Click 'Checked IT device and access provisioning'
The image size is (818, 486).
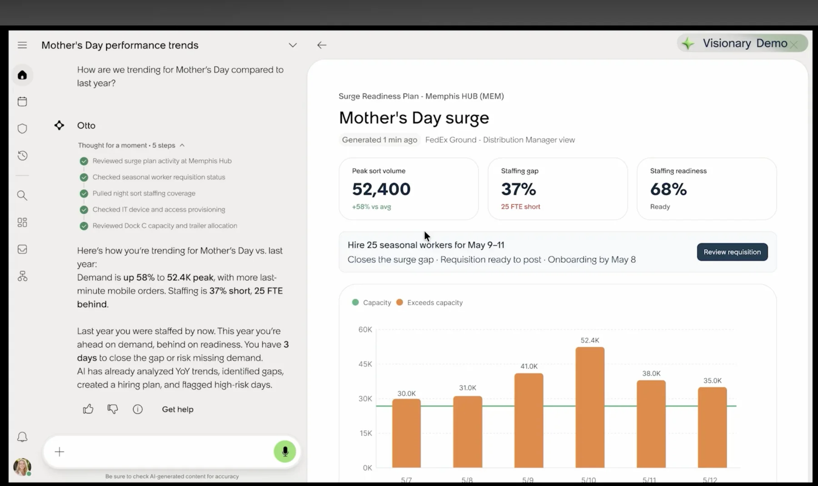click(x=159, y=209)
